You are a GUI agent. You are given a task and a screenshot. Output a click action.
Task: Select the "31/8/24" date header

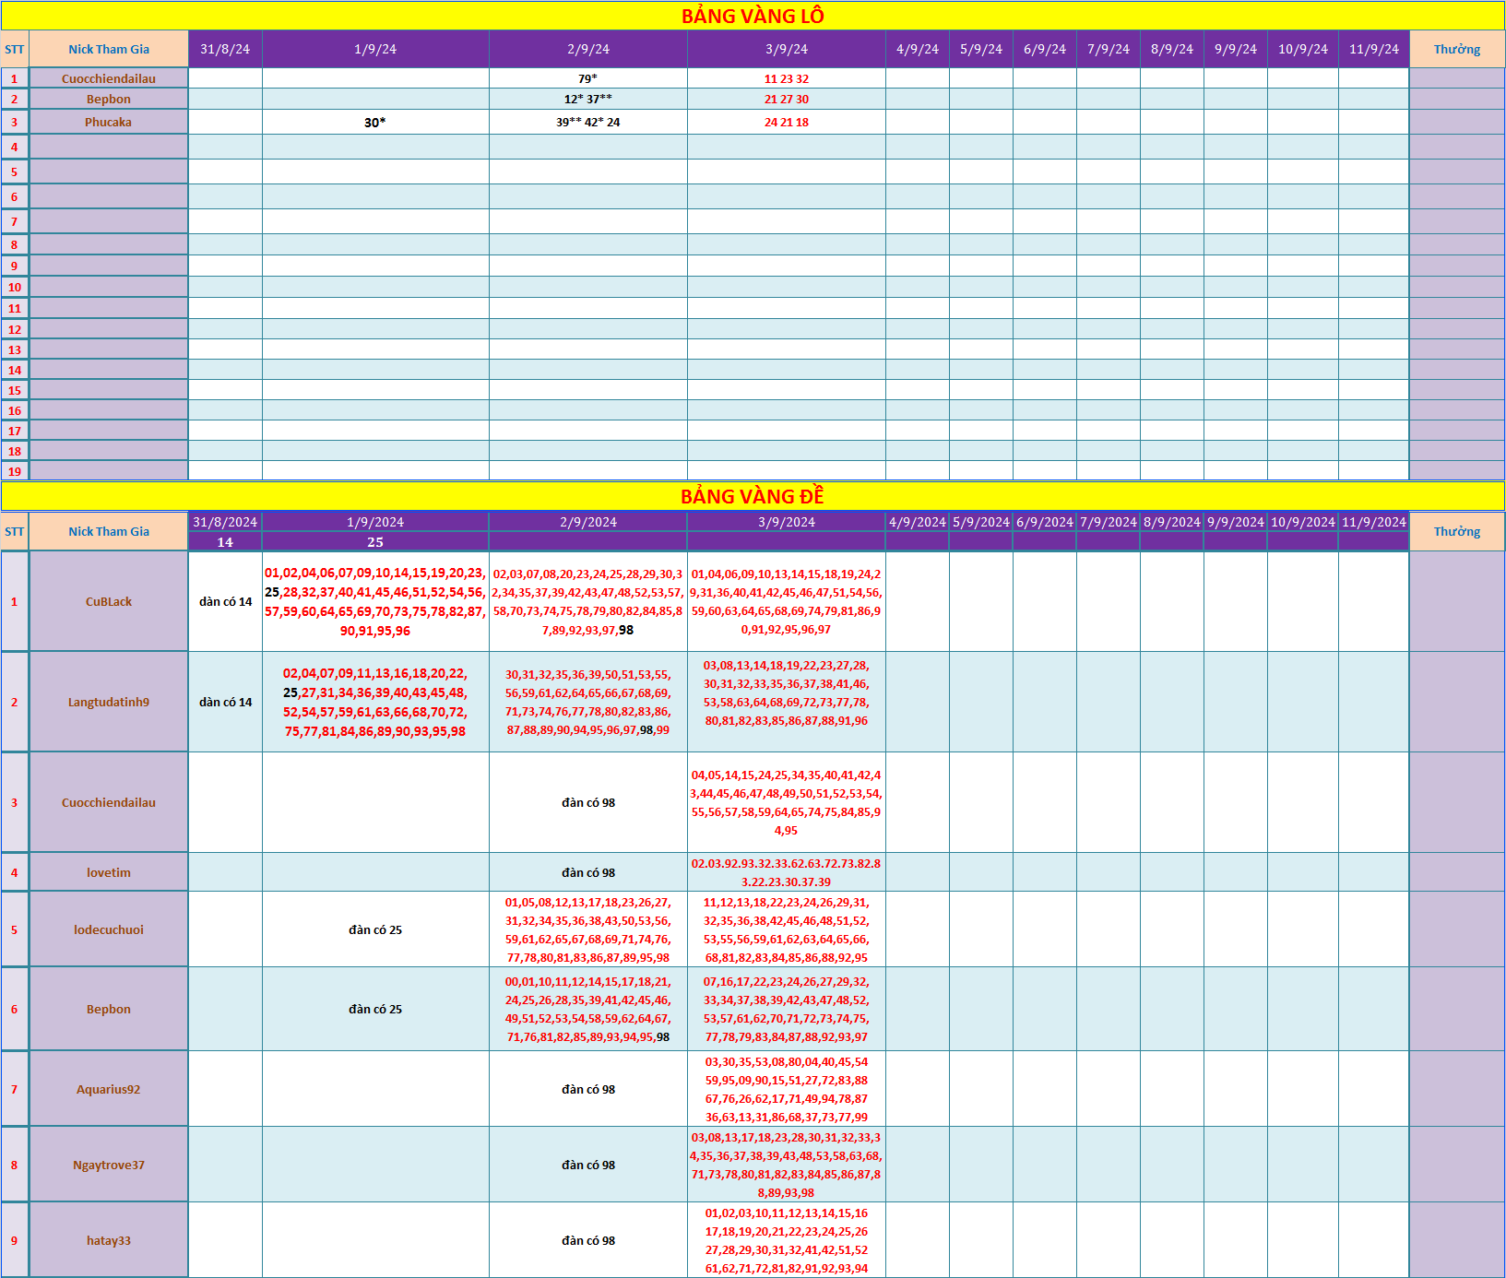[225, 49]
